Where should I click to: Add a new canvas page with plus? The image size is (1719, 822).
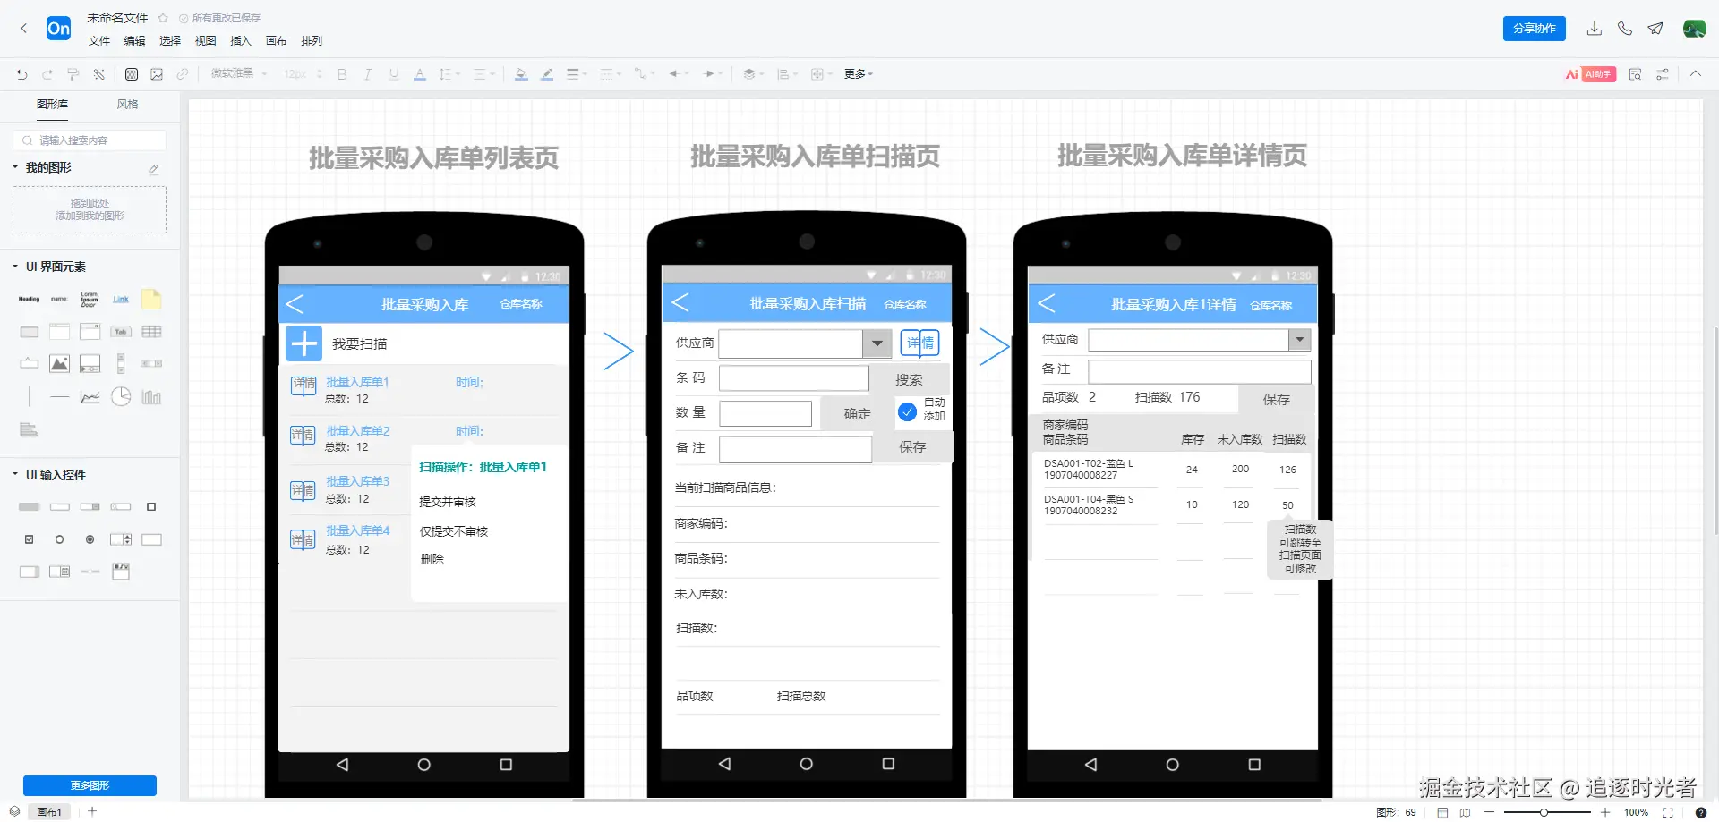[92, 811]
